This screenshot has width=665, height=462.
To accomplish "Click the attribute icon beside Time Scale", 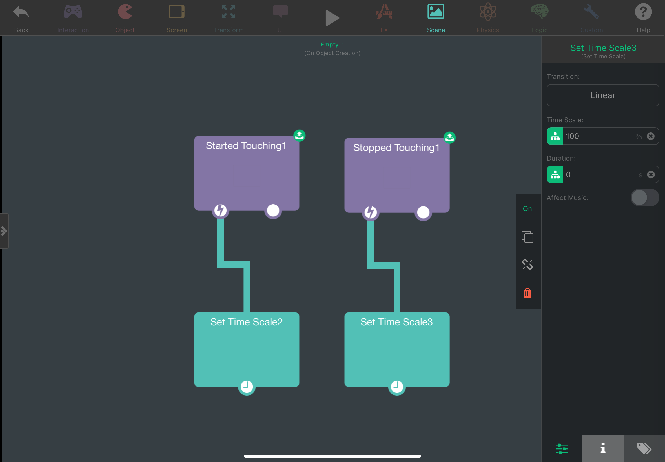I will tap(555, 136).
